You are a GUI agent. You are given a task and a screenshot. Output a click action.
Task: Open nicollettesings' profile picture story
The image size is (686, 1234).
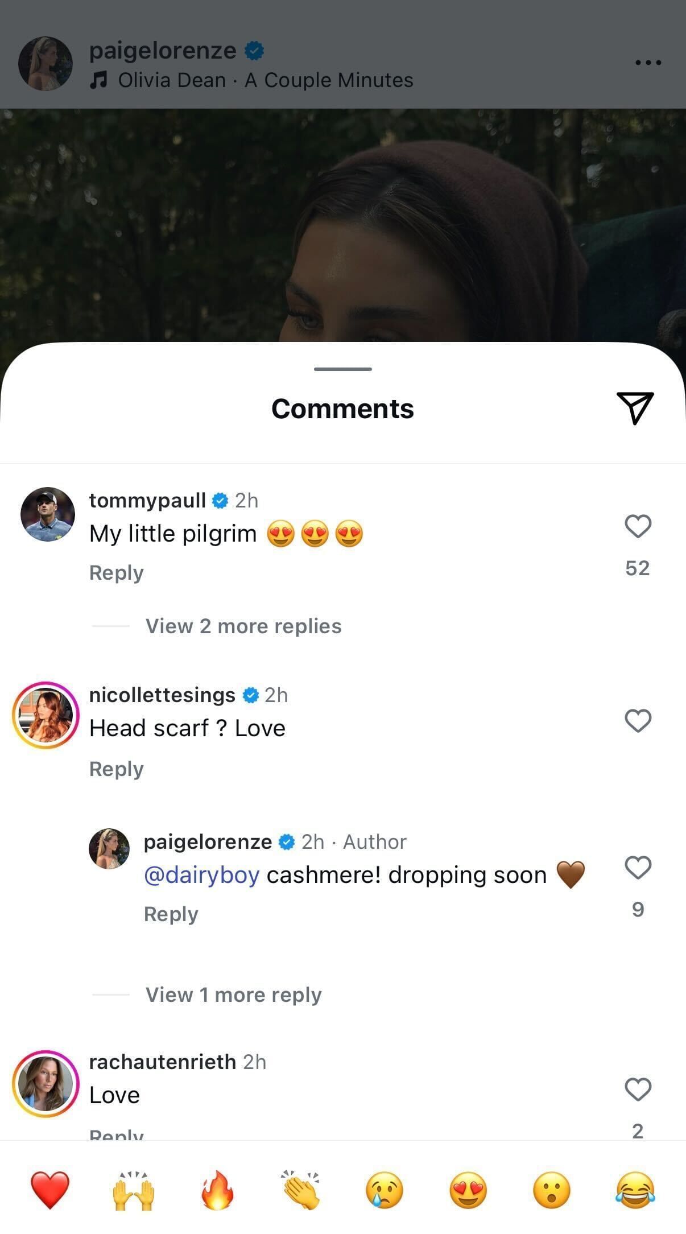coord(46,715)
